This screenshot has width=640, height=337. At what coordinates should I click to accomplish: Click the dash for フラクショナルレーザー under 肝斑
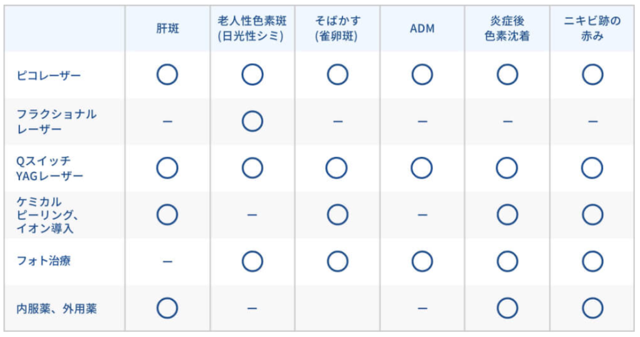[167, 121]
